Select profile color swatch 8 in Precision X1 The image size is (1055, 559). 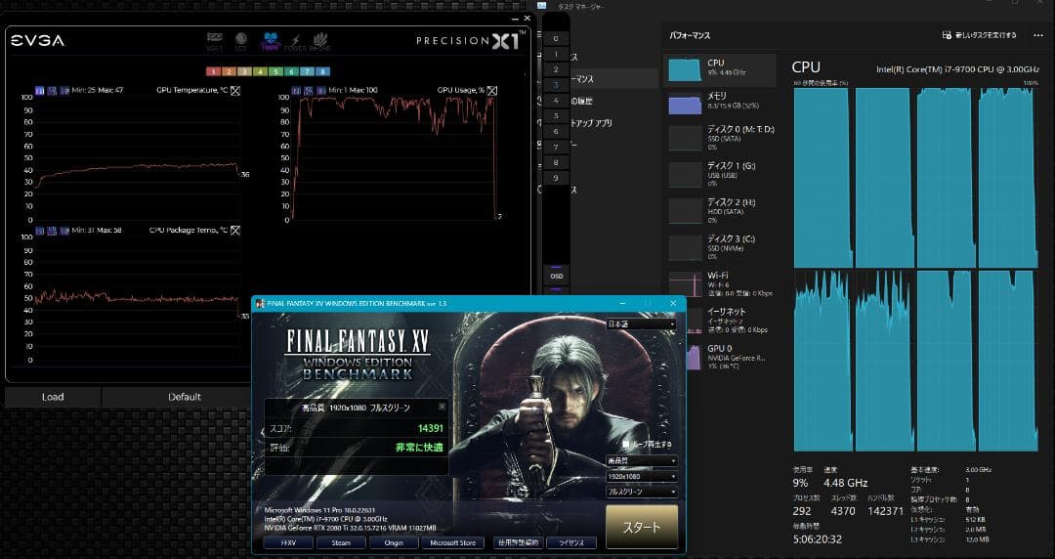click(x=322, y=71)
